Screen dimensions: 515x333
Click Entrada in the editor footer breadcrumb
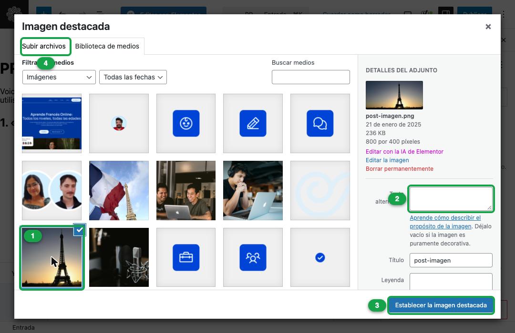pyautogui.click(x=23, y=327)
